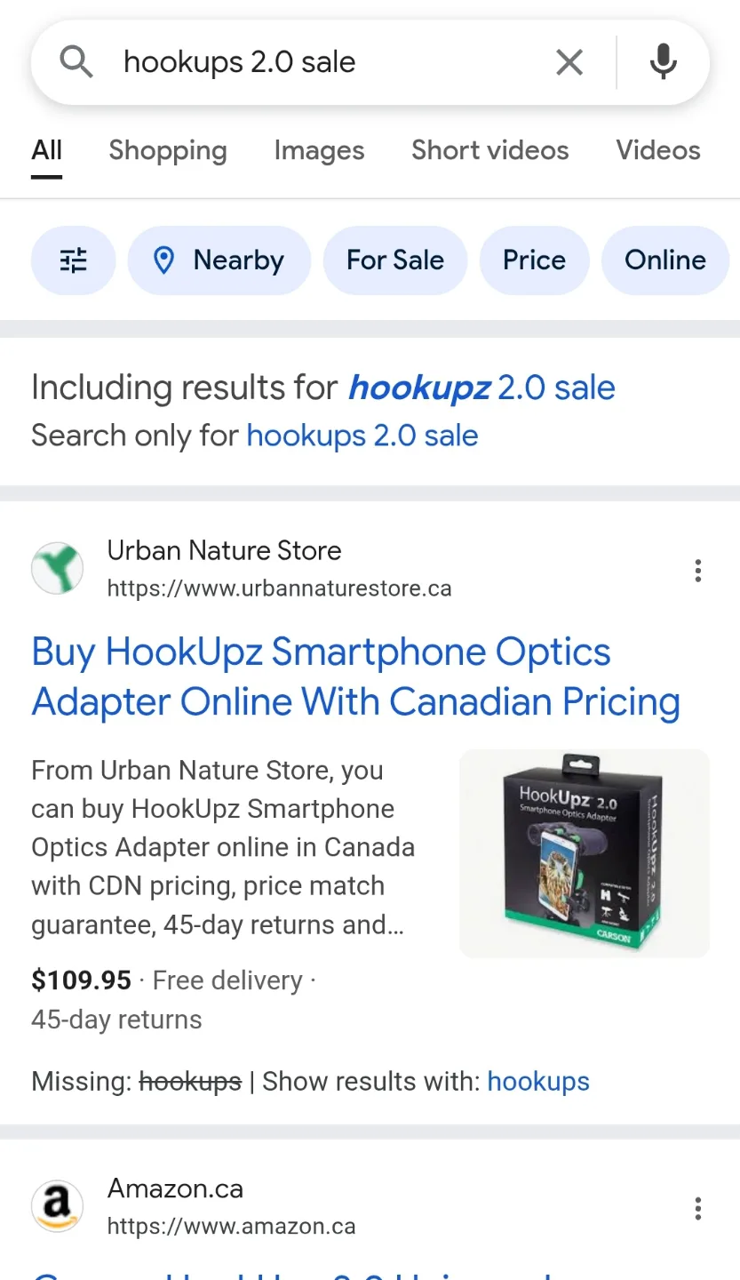Open the HookUpz Smartphone Optics Adapter result
Viewport: 740px width, 1280px height.
coord(355,676)
